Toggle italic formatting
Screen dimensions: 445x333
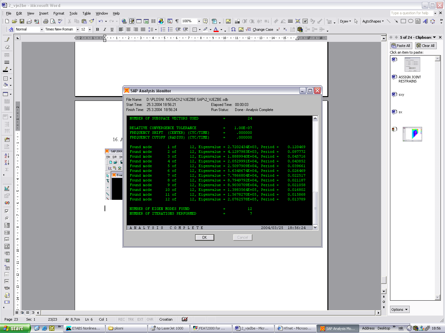click(x=105, y=29)
